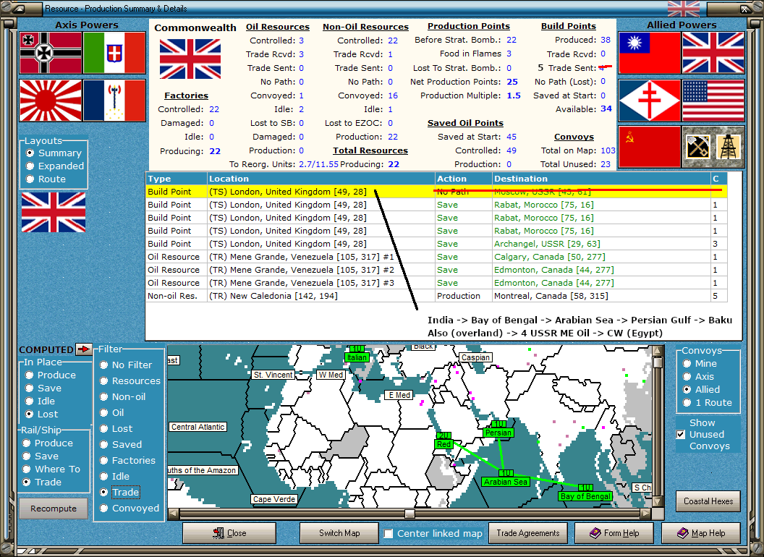The width and height of the screenshot is (764, 557).
Task: Click the Arabian Sea convoy marker
Action: click(x=505, y=482)
